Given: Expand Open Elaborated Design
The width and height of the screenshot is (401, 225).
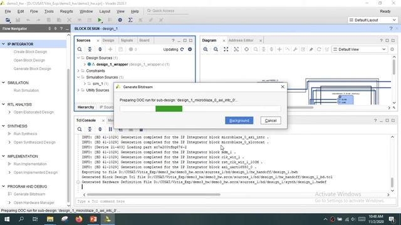Looking at the screenshot, I should click(9, 112).
